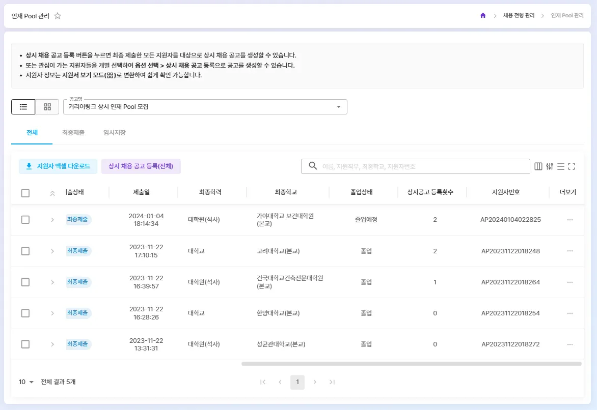Go to next page icon
This screenshot has width=597, height=410.
[315, 382]
